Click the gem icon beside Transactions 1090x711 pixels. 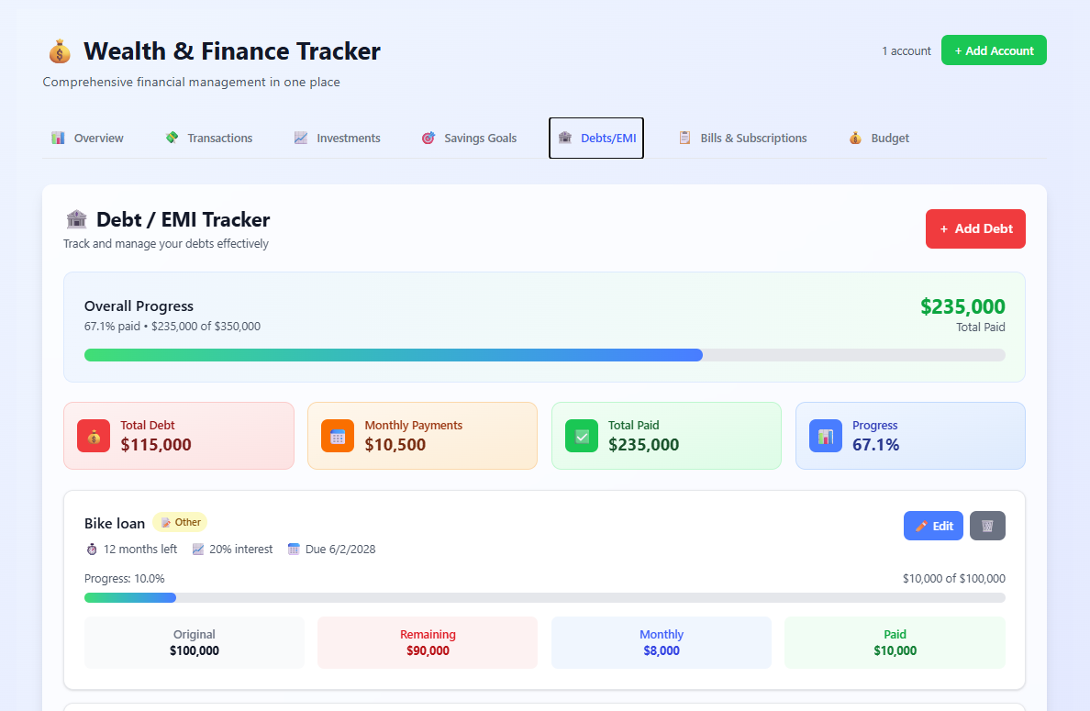[x=171, y=137]
